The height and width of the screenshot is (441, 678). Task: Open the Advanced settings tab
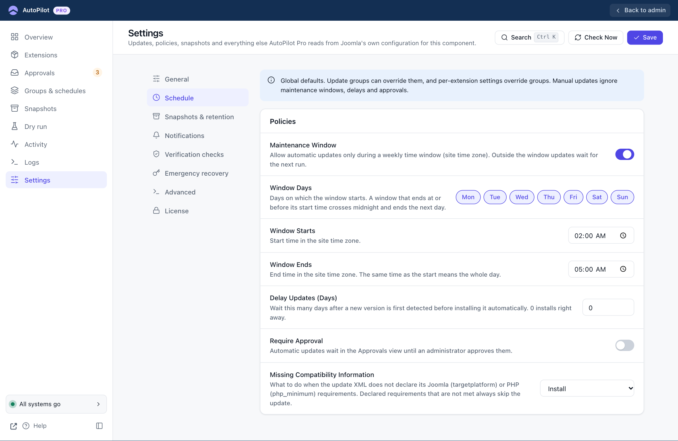(x=198, y=192)
